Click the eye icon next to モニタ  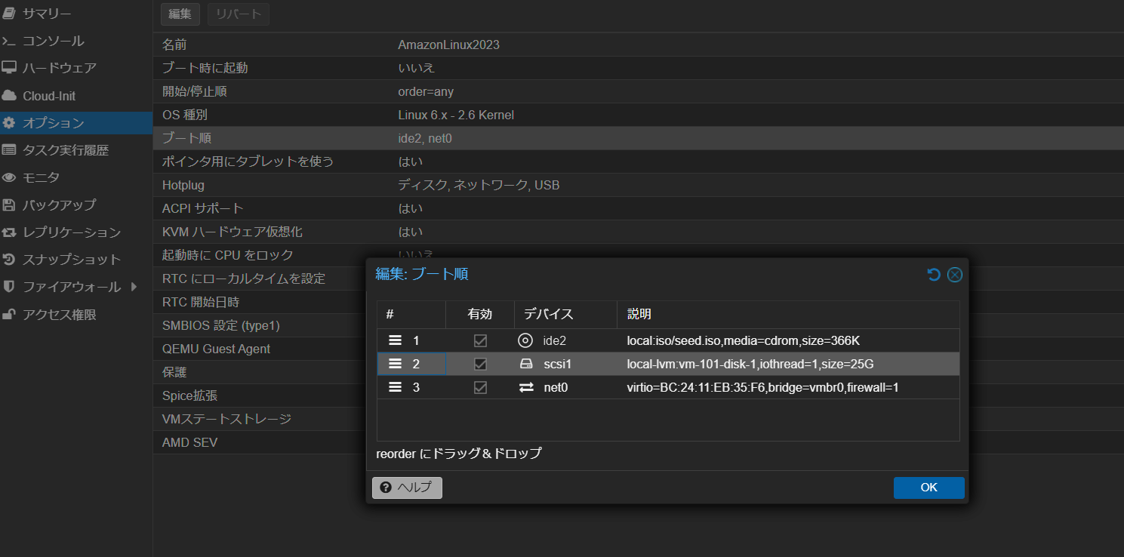[x=9, y=177]
